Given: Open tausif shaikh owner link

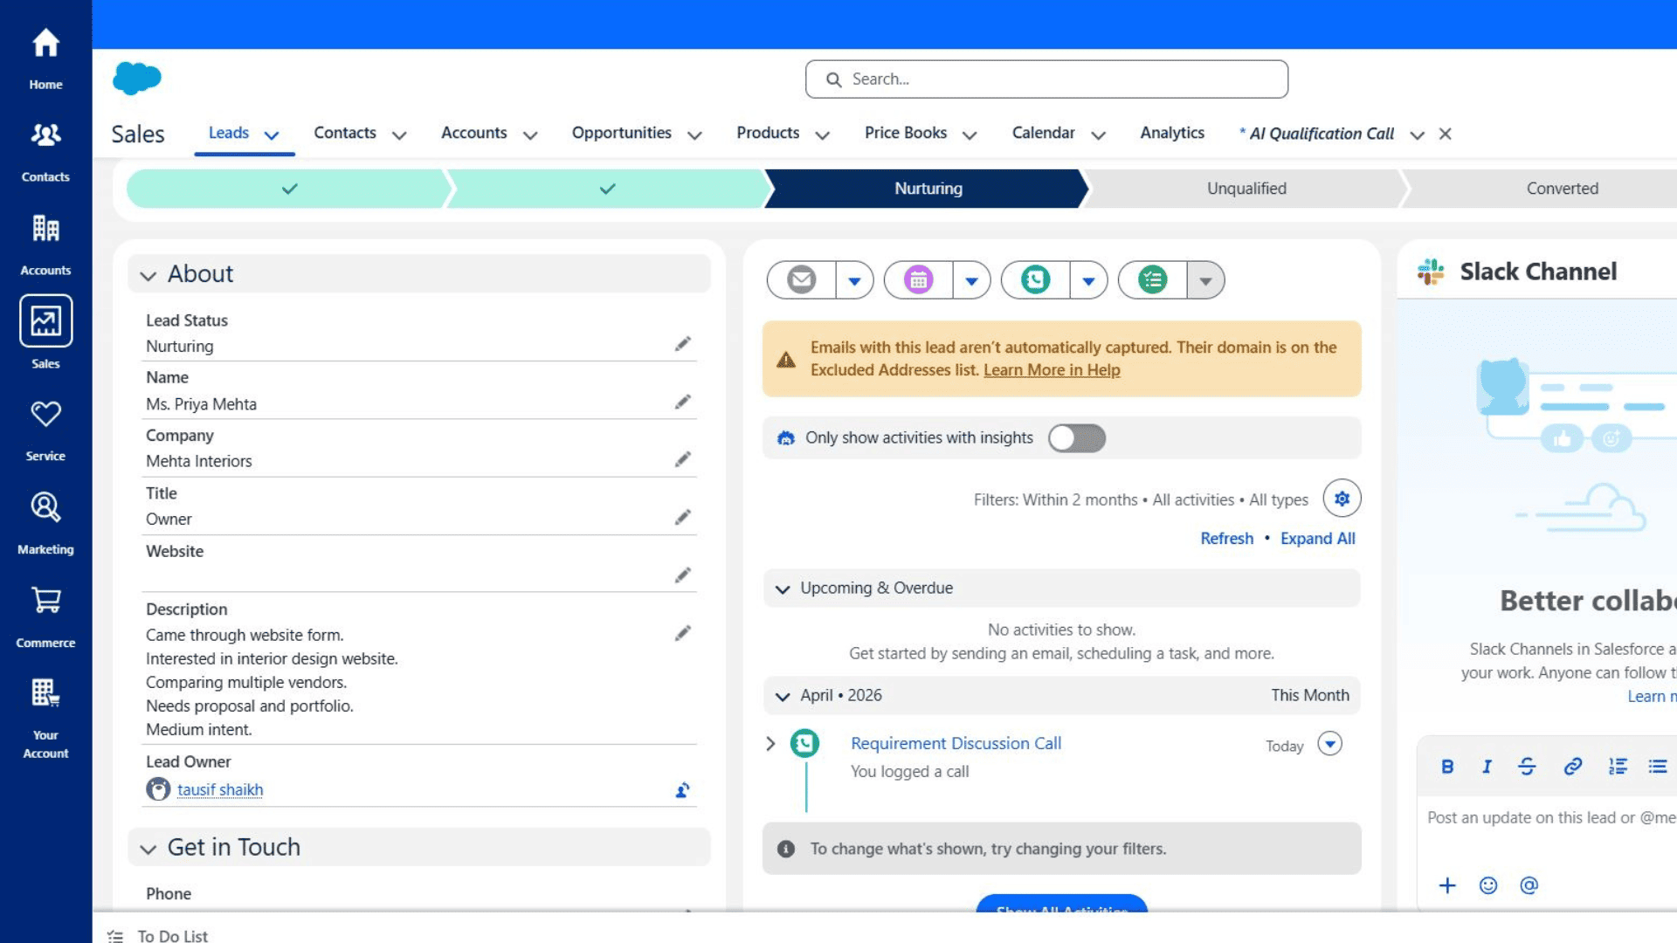Looking at the screenshot, I should pos(220,790).
